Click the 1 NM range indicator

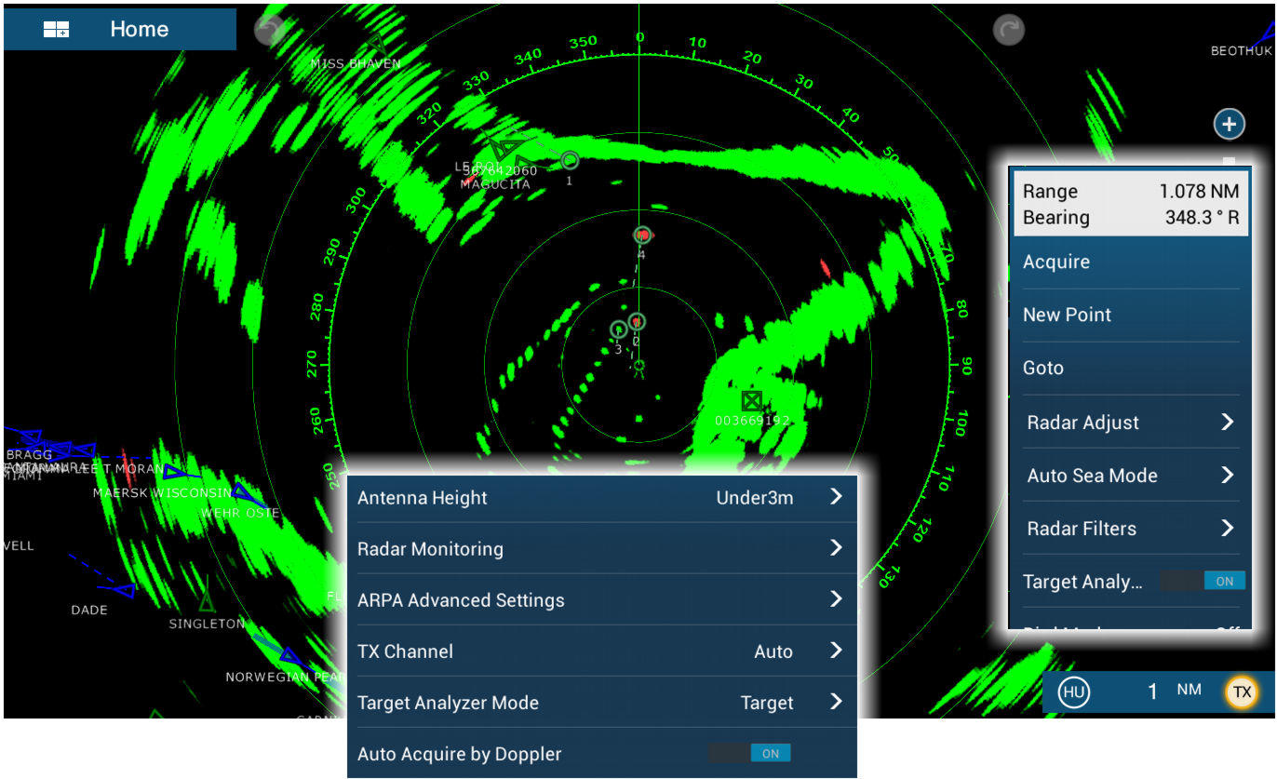point(1173,691)
